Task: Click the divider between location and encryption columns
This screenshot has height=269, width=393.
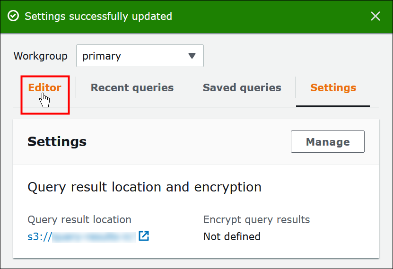Action: pos(196,227)
